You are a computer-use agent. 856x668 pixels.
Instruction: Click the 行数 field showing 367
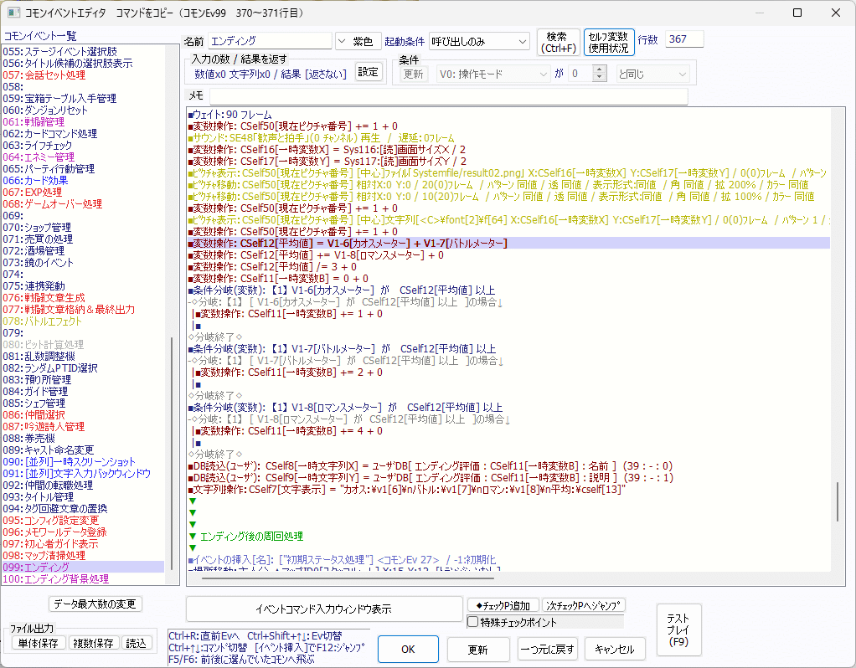684,39
